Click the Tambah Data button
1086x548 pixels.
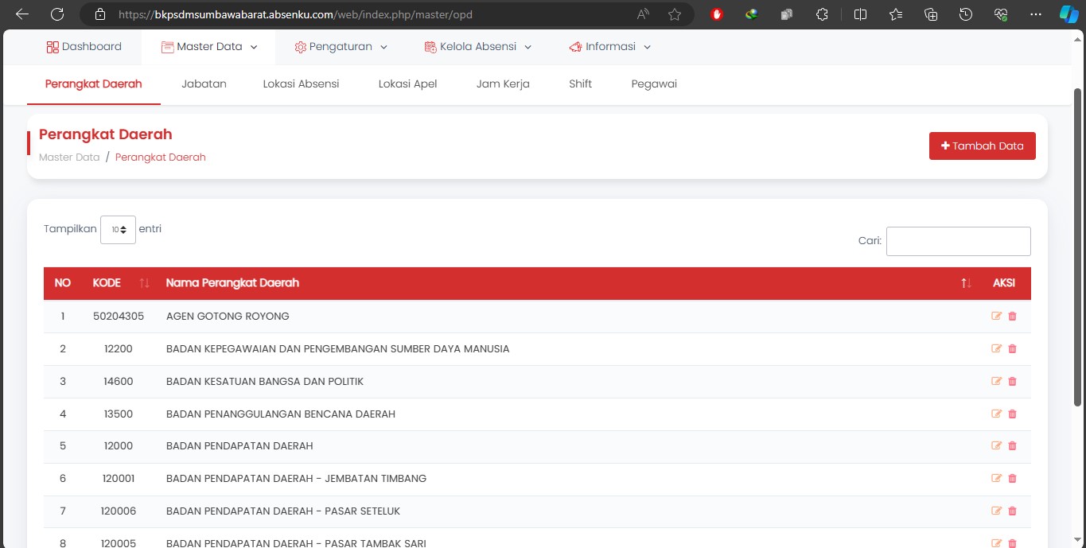(x=982, y=146)
